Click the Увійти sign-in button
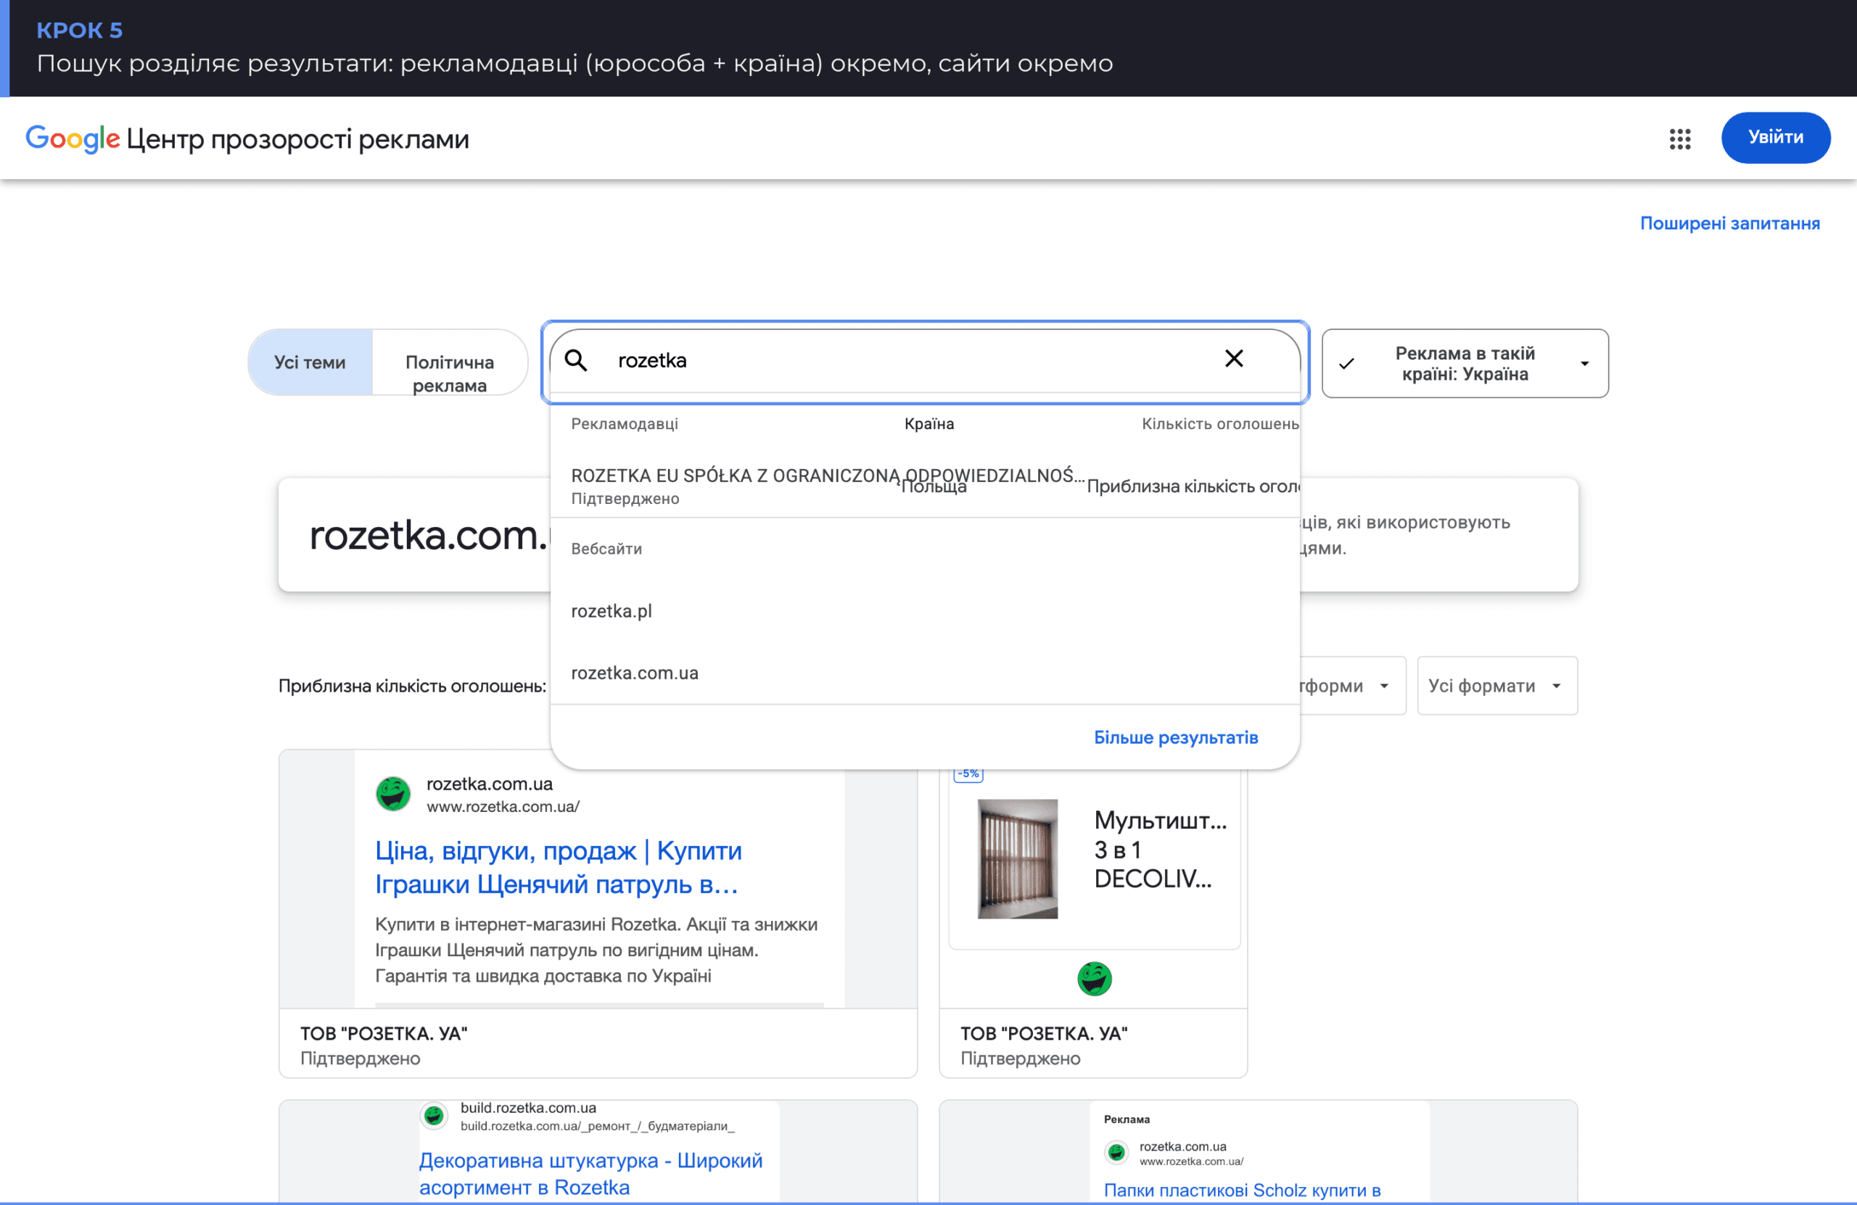 pyautogui.click(x=1775, y=138)
